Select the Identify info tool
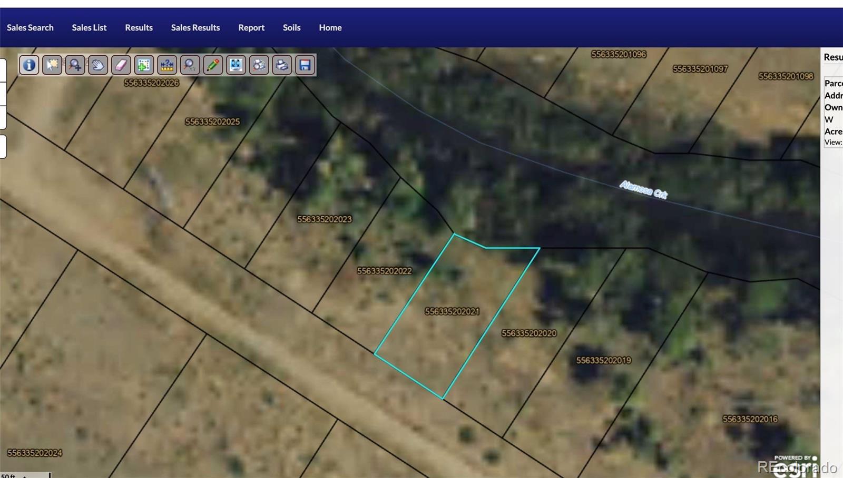 click(x=29, y=65)
